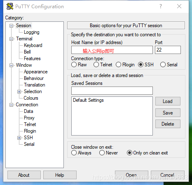
Task: Open the Proxy settings category
Action: point(29,118)
